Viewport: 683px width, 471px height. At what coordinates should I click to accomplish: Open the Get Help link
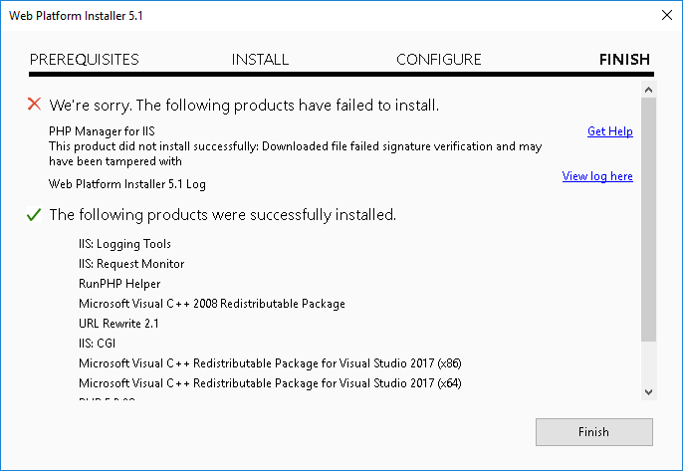(609, 131)
